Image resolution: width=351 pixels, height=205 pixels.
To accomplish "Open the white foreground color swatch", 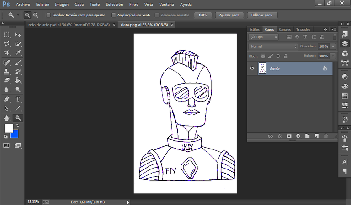I will click(9, 128).
